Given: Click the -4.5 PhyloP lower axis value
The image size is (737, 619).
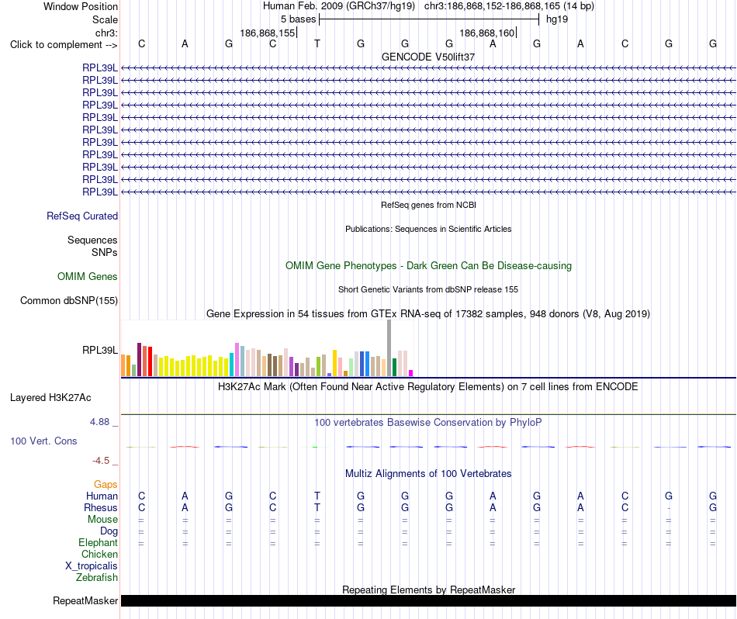Looking at the screenshot, I should click(x=101, y=461).
